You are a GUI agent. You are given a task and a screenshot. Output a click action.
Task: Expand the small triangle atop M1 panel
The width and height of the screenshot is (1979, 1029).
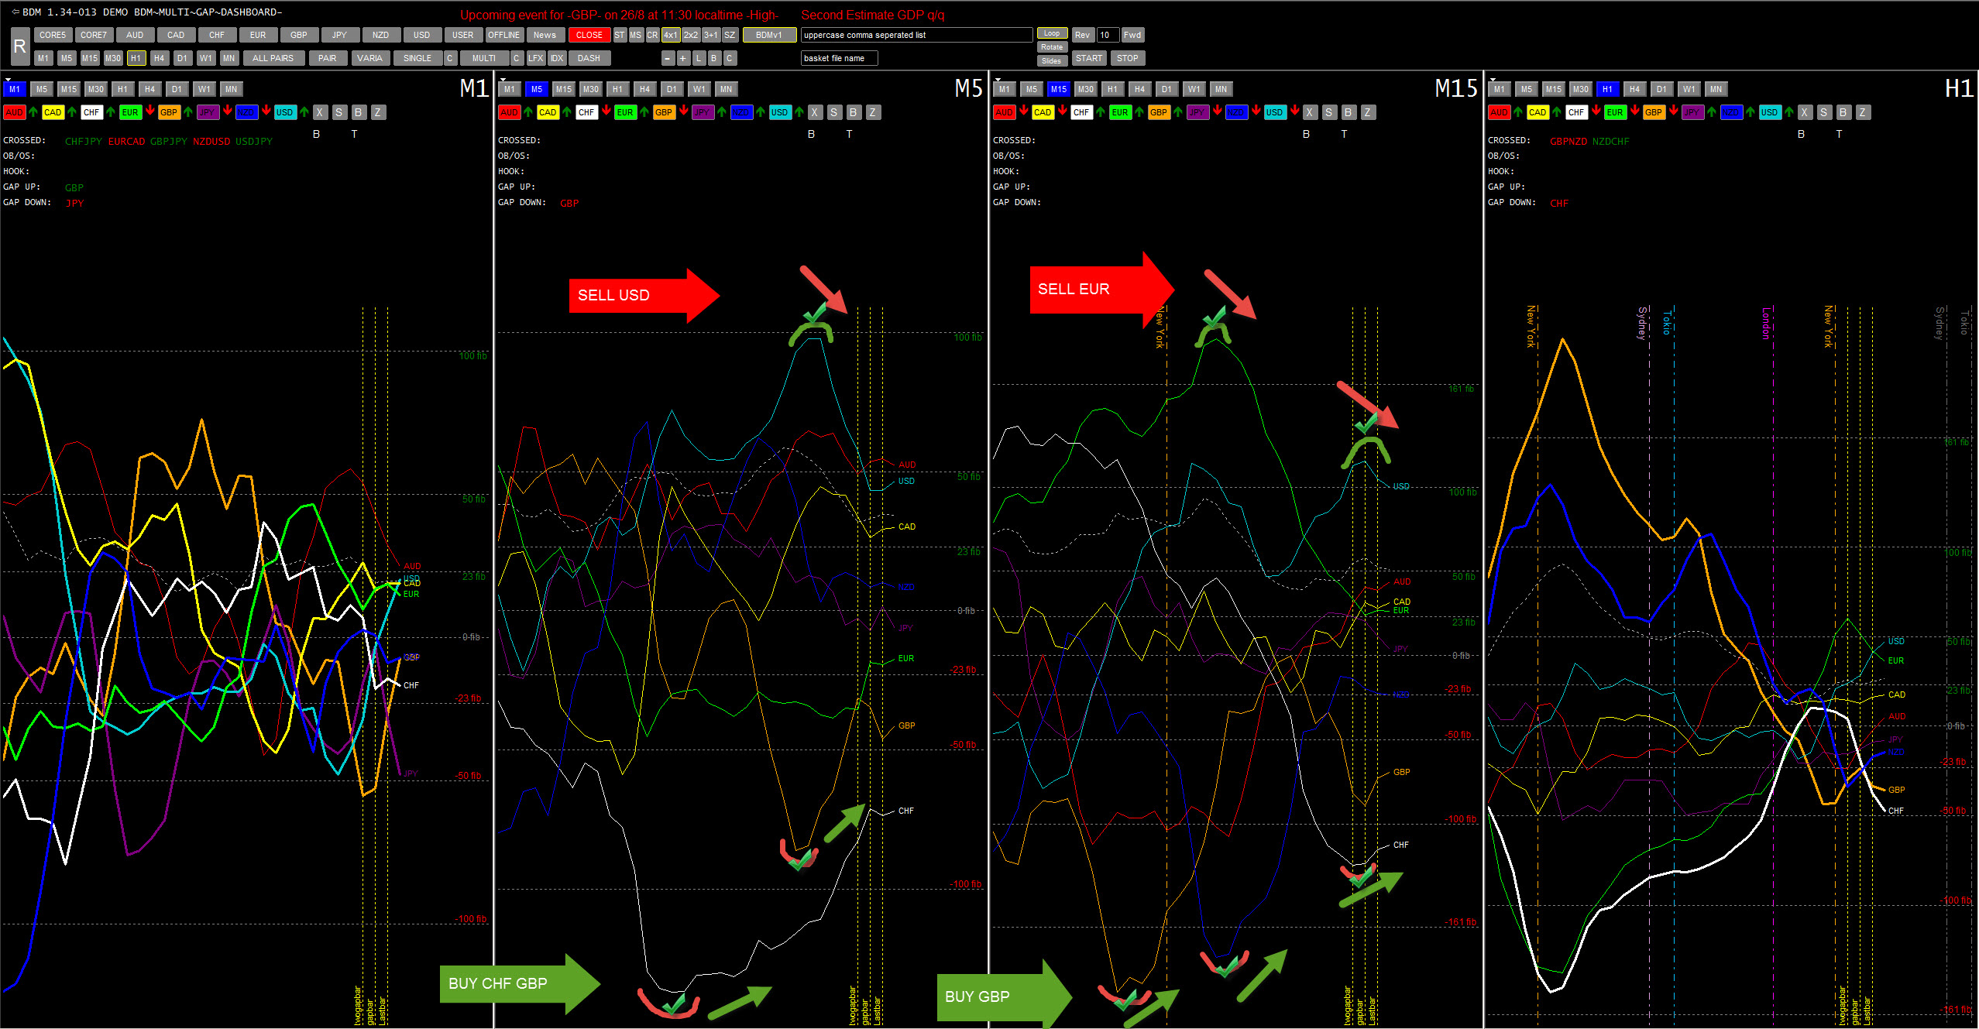click(x=8, y=79)
